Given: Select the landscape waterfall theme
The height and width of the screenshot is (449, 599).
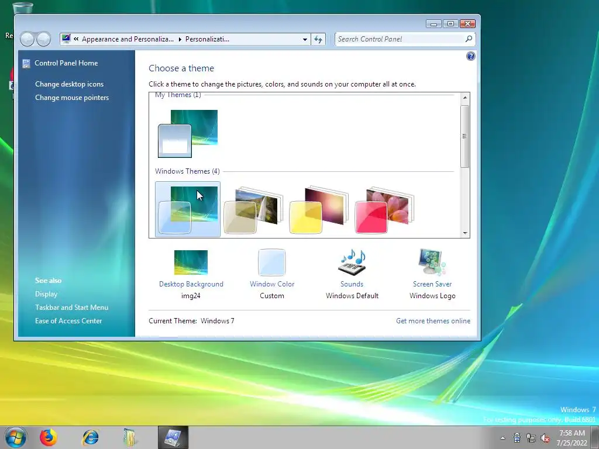Looking at the screenshot, I should (x=253, y=210).
